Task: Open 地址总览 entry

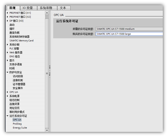Action: coord(14,108)
